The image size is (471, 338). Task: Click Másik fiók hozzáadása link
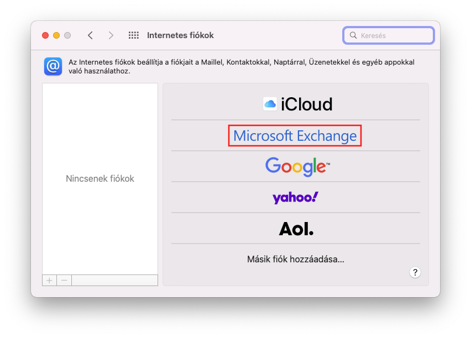click(295, 259)
